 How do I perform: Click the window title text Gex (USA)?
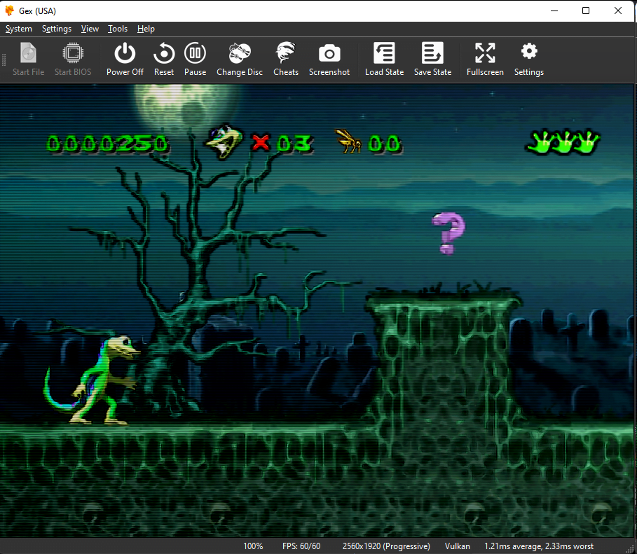37,11
